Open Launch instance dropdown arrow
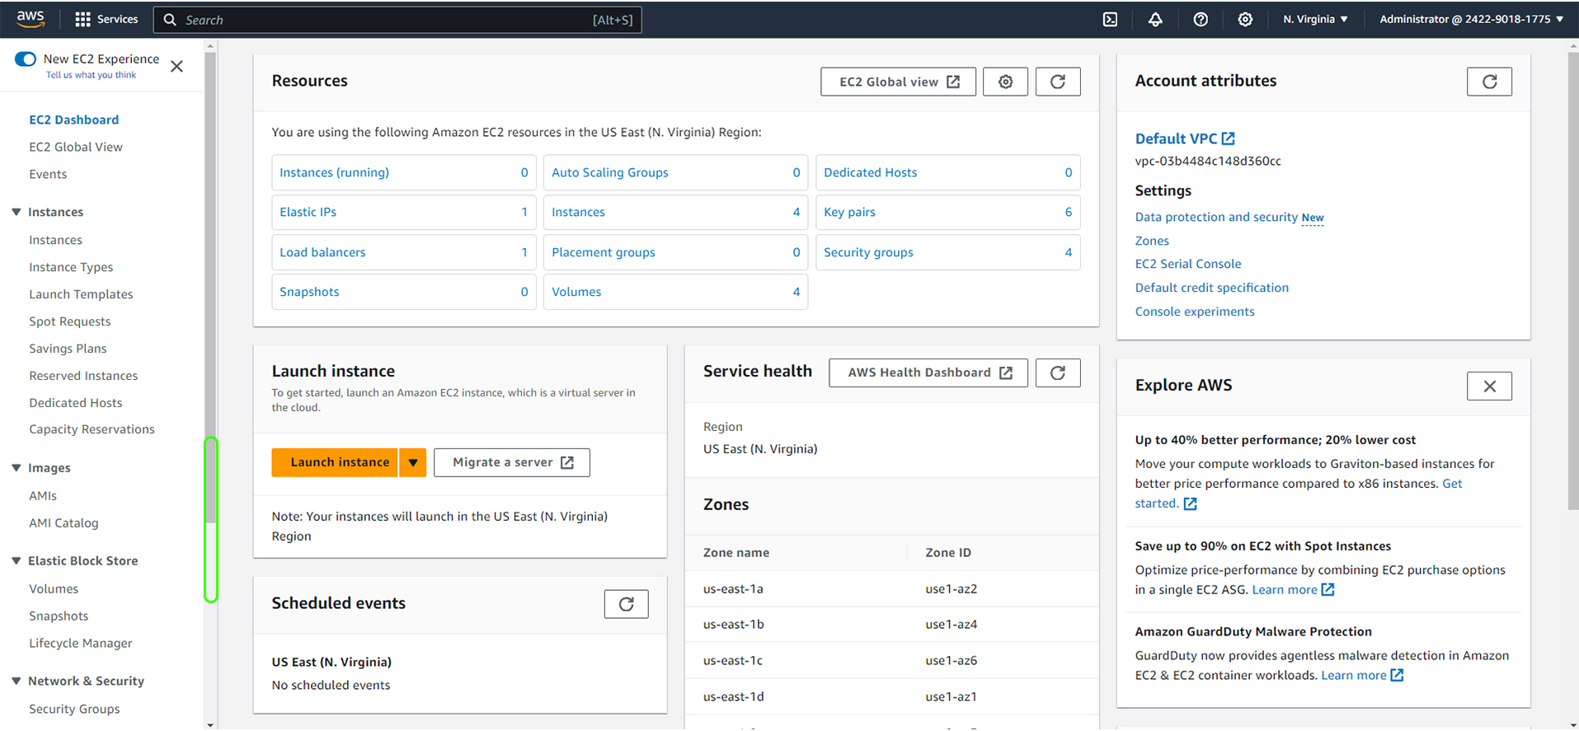 tap(412, 462)
